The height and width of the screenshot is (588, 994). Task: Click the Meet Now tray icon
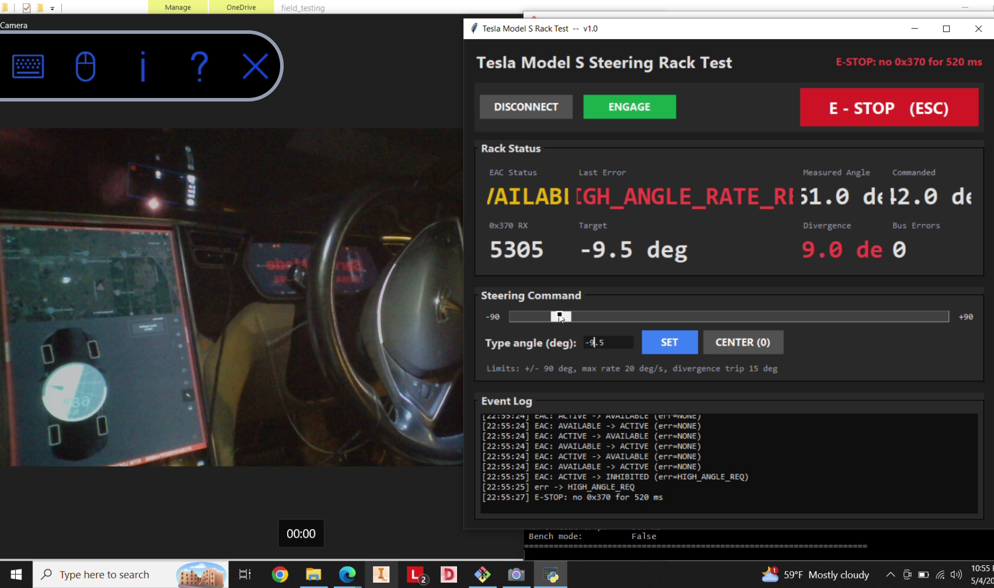(x=907, y=575)
